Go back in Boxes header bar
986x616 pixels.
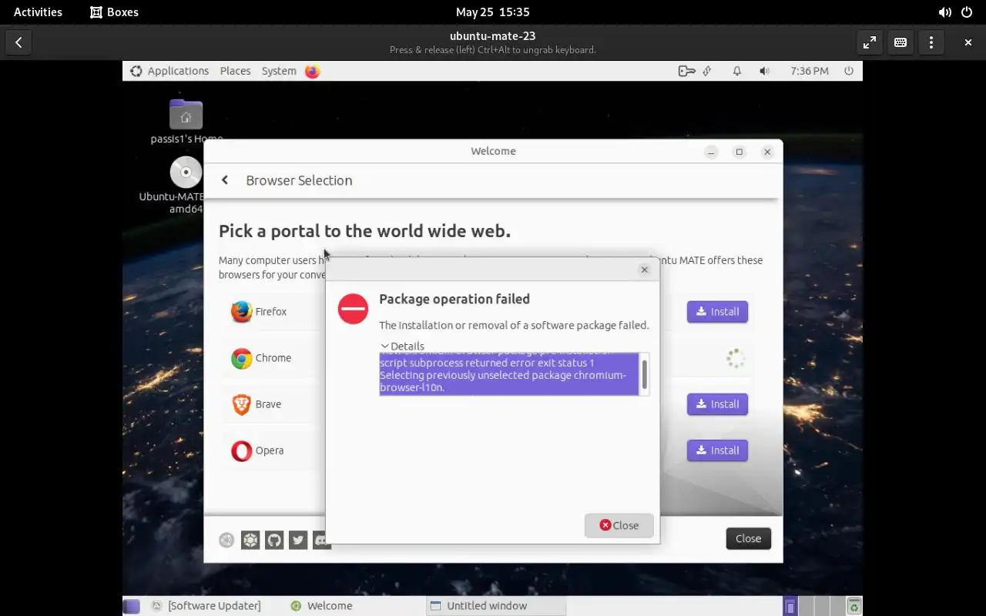(18, 42)
